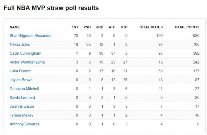Viewport: 207px width, 135px height.
Task: Select the Victor Wembanyama link
Action: (x=27, y=62)
